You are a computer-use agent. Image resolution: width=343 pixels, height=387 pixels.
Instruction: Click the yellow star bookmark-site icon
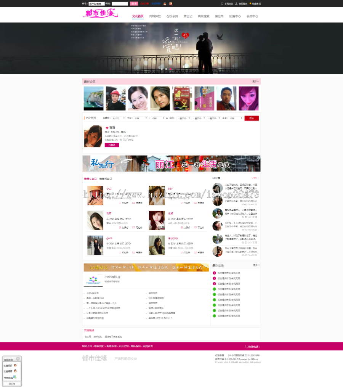pyautogui.click(x=250, y=3)
